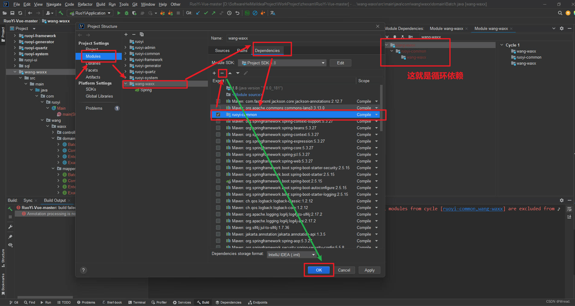Remove selected dependency with the minus icon

[x=222, y=73]
